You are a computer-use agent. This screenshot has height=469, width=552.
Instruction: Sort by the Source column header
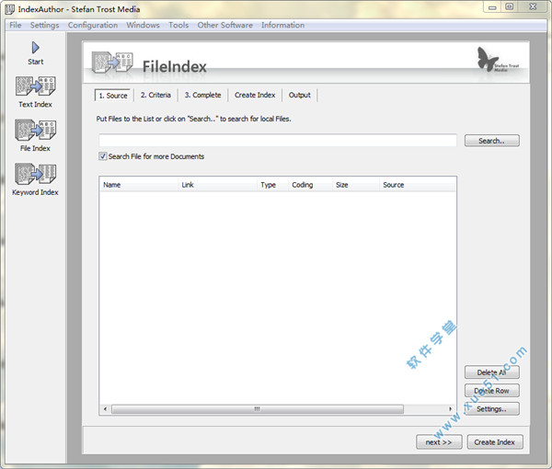pos(418,185)
